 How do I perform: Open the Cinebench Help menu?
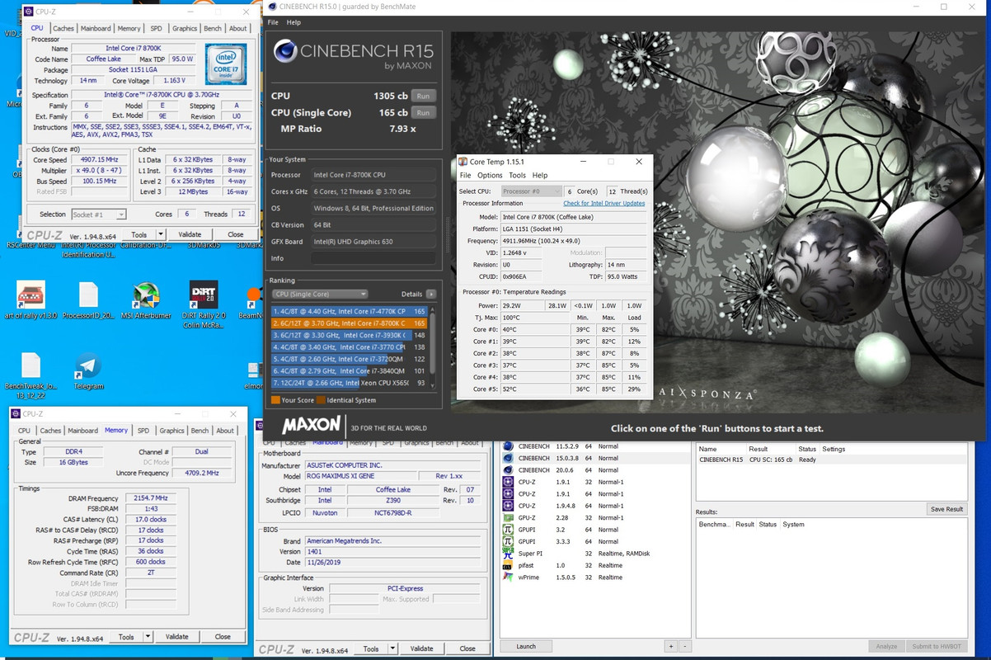[294, 22]
